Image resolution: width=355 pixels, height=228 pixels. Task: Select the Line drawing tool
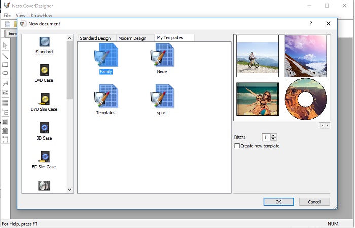tap(5, 56)
